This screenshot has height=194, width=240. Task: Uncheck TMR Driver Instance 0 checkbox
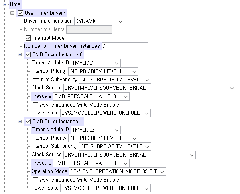click(28, 54)
